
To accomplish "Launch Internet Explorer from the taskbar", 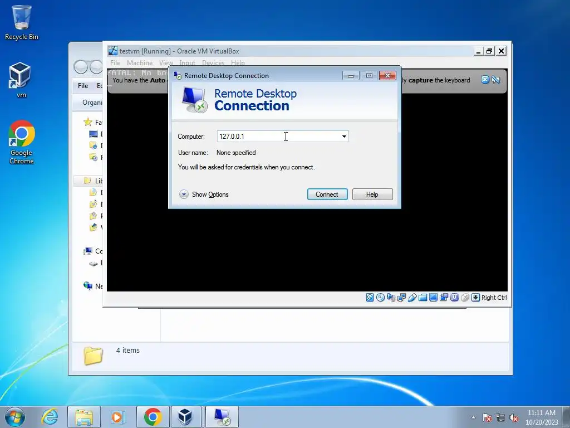I will pos(50,417).
